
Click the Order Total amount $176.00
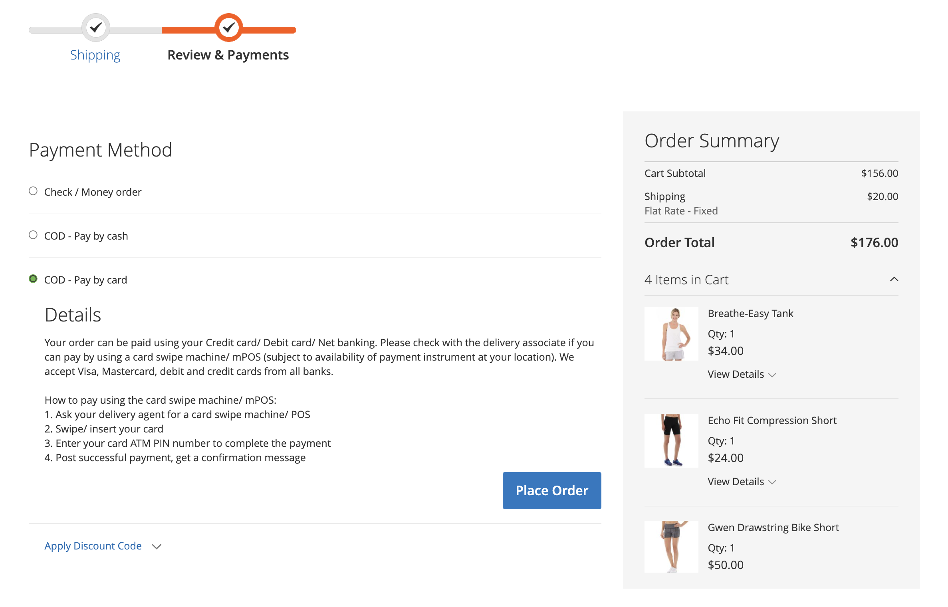coord(874,242)
